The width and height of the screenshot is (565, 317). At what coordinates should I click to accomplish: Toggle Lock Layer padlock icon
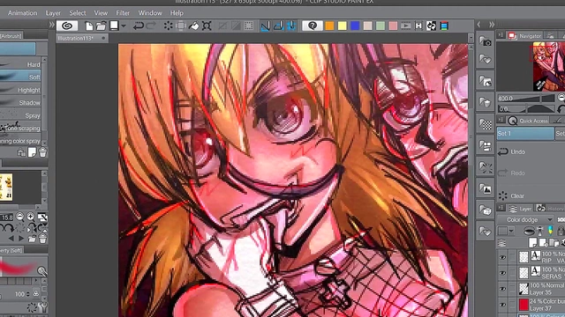coord(561,231)
